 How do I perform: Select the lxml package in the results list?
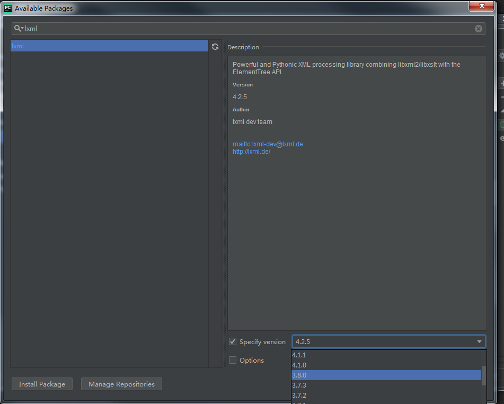pyautogui.click(x=109, y=46)
